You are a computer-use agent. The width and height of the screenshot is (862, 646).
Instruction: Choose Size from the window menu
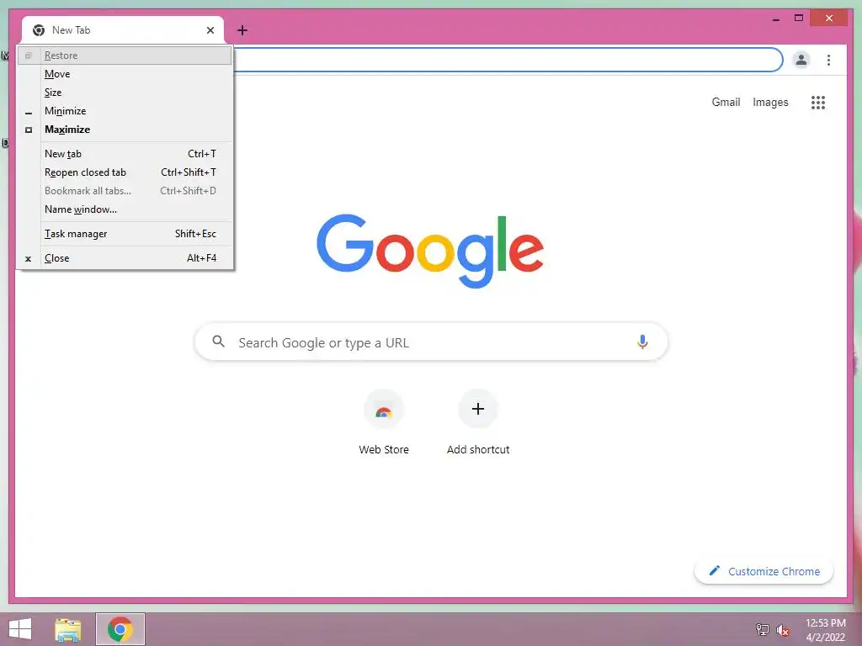coord(125,93)
